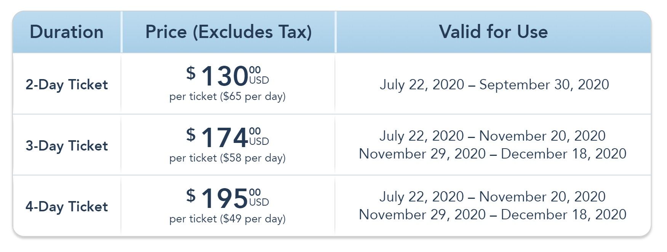
Task: Click the $174 price amount
Action: 224,137
